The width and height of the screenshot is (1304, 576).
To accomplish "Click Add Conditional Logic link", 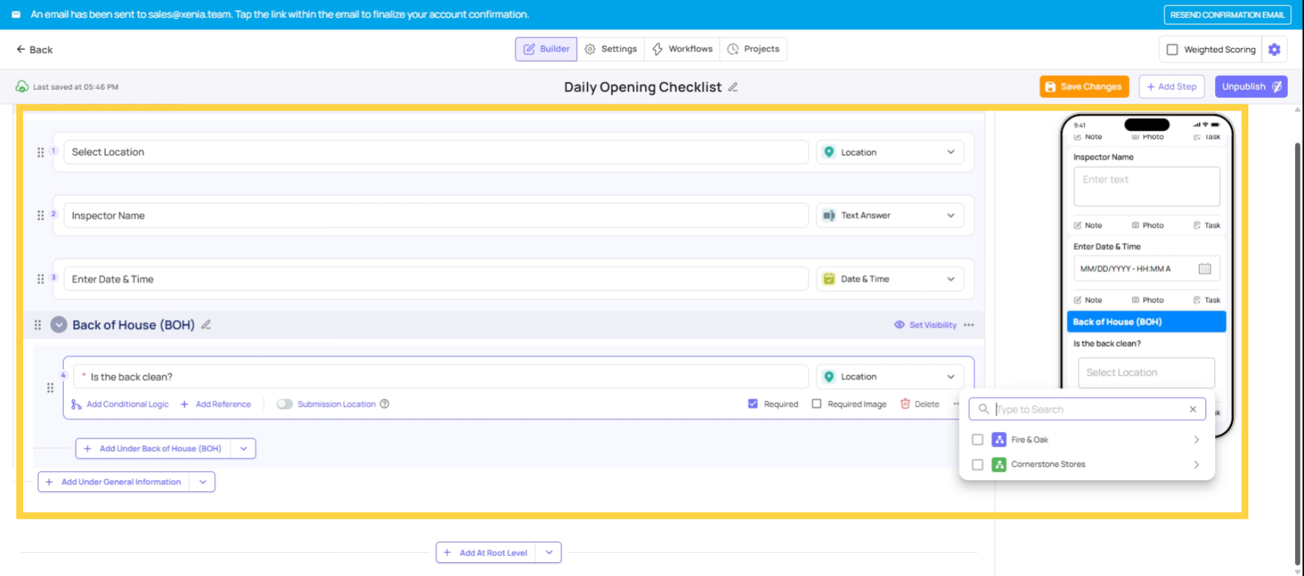I will [127, 404].
